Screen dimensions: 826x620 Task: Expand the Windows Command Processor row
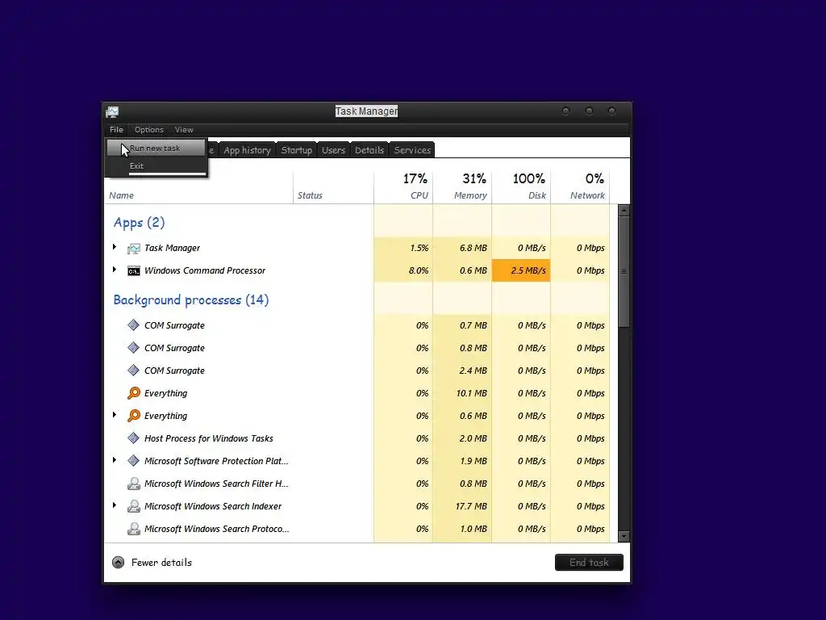(115, 270)
